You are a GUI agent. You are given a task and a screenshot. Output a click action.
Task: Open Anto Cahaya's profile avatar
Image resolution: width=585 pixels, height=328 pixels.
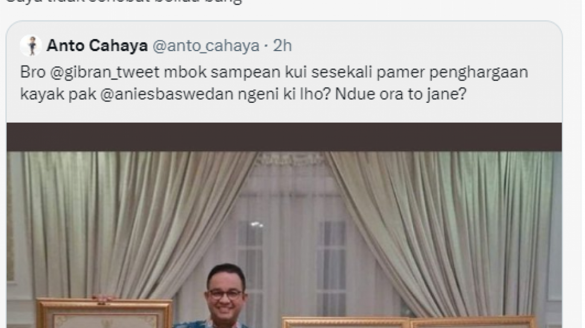[31, 46]
